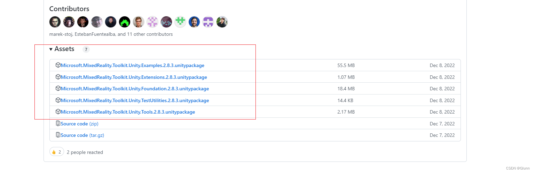Viewport: 535px width, 173px height.
Task: Click the 18.4 MB file size
Action: 346,89
